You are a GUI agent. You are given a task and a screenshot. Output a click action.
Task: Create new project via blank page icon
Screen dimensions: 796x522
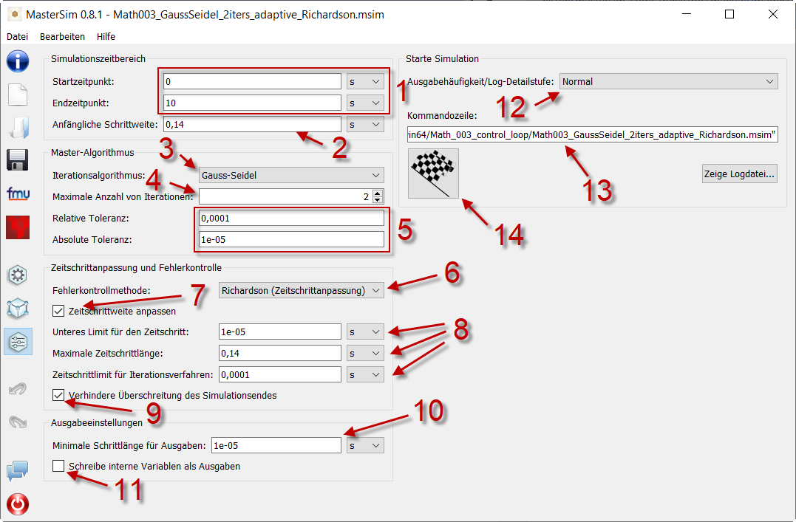[18, 95]
